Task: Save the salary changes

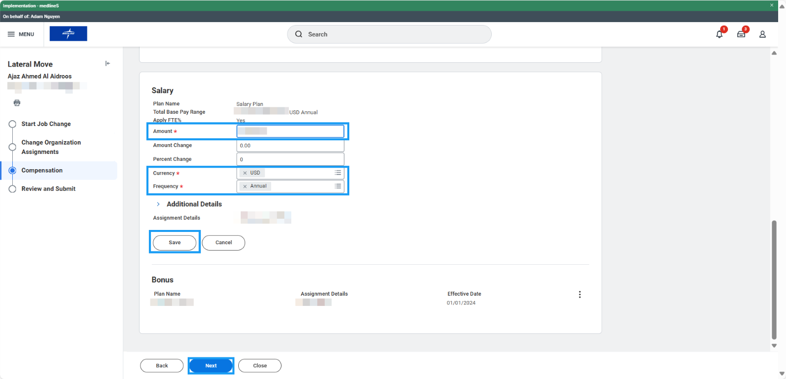Action: (x=174, y=243)
